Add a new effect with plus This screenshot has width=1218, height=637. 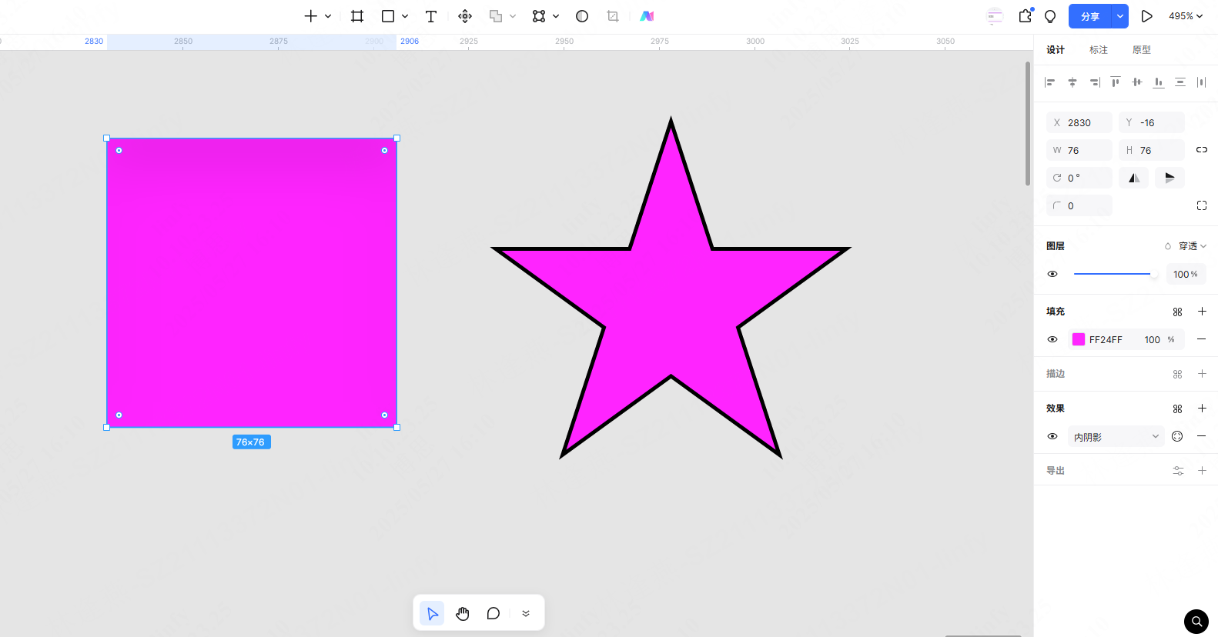pos(1202,409)
